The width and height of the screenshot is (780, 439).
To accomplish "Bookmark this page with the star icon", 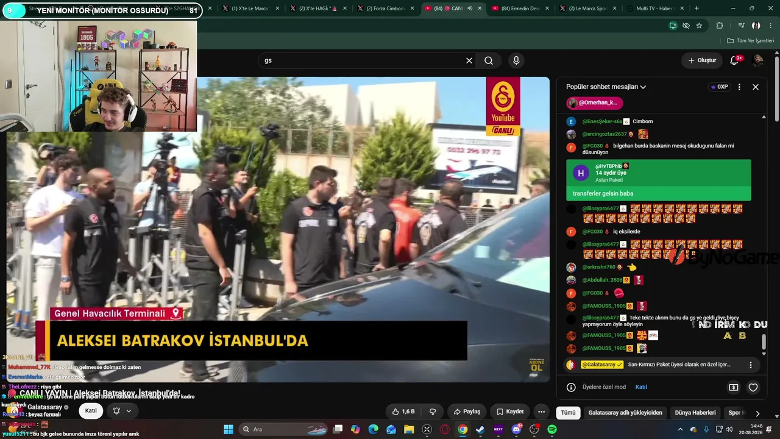I will (x=699, y=26).
